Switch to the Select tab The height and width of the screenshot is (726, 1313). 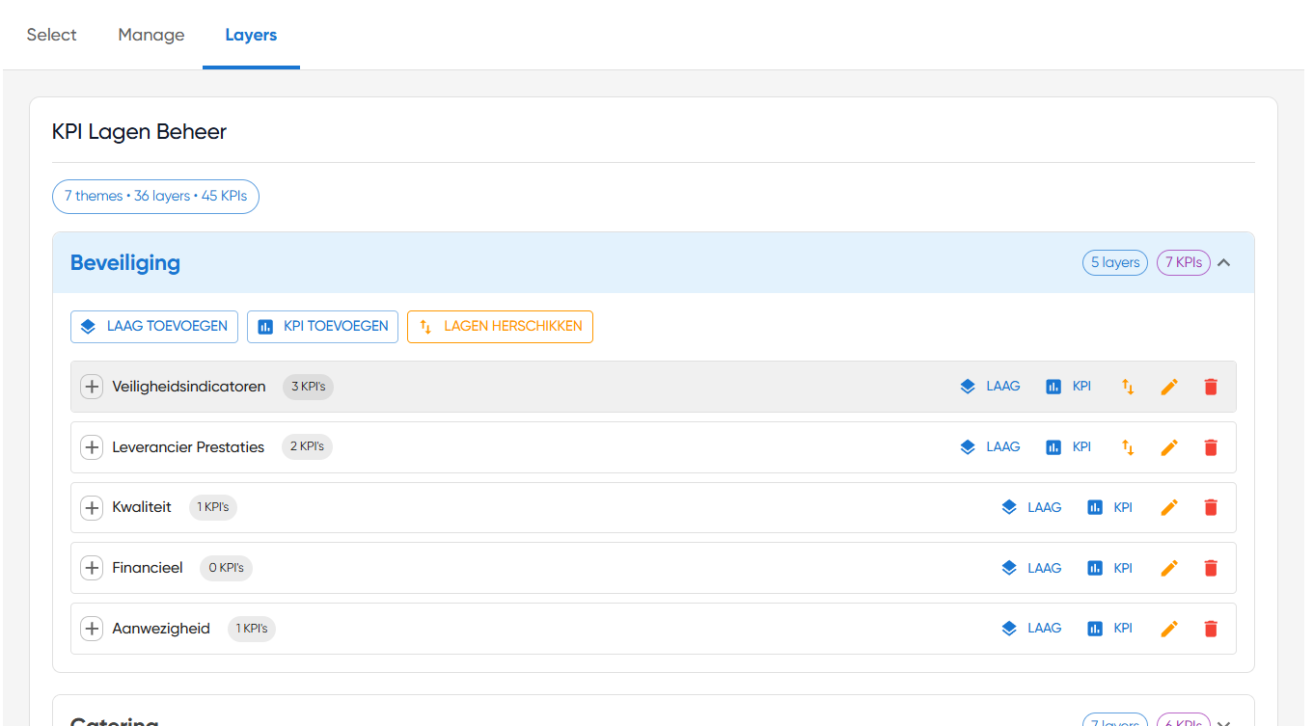(52, 35)
